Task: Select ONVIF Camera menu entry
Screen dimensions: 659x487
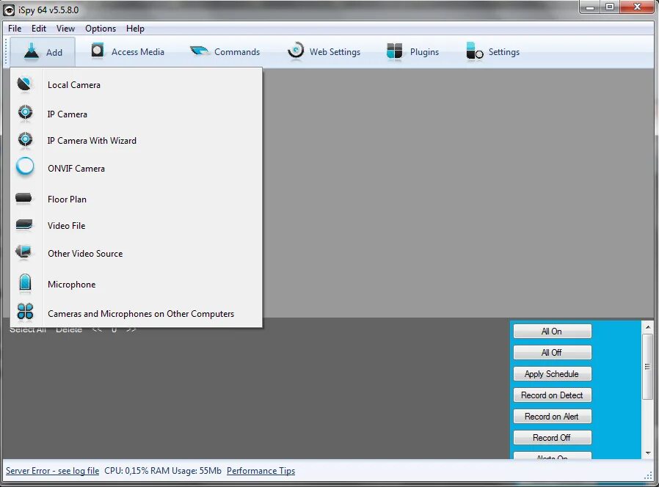Action: pyautogui.click(x=136, y=169)
